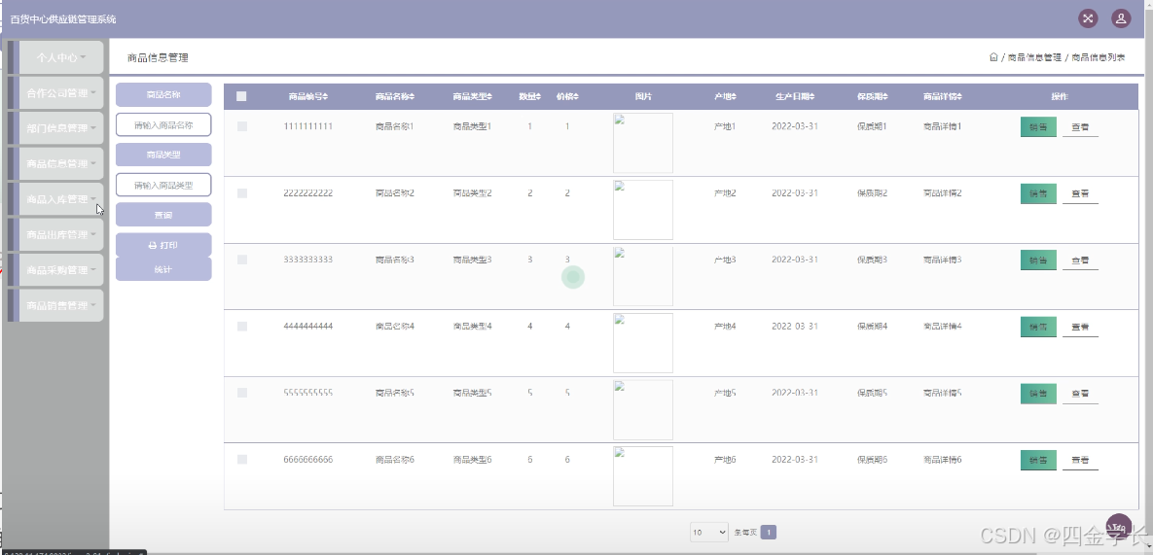
Task: Click 销售 for the 商品名称3 row
Action: tap(1038, 260)
